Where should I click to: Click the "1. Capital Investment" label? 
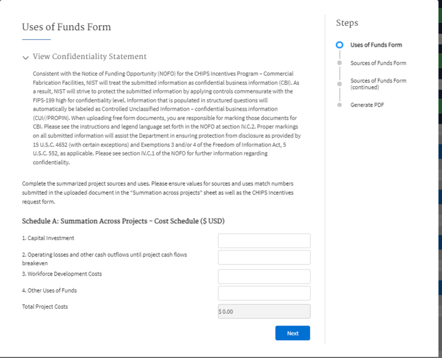[48, 238]
